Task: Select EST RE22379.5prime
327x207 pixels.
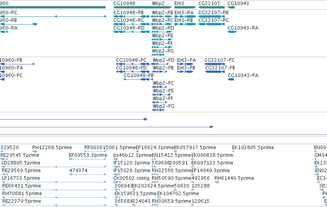Action: 22,201
